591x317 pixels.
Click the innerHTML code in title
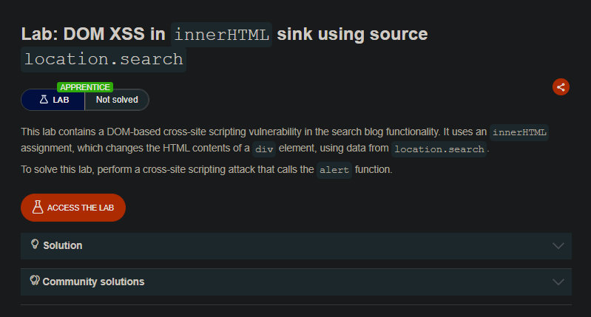(x=222, y=35)
